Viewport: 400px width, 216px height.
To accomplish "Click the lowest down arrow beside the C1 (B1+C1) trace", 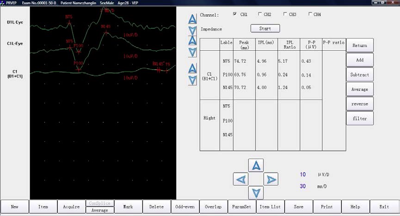I will click(x=192, y=80).
